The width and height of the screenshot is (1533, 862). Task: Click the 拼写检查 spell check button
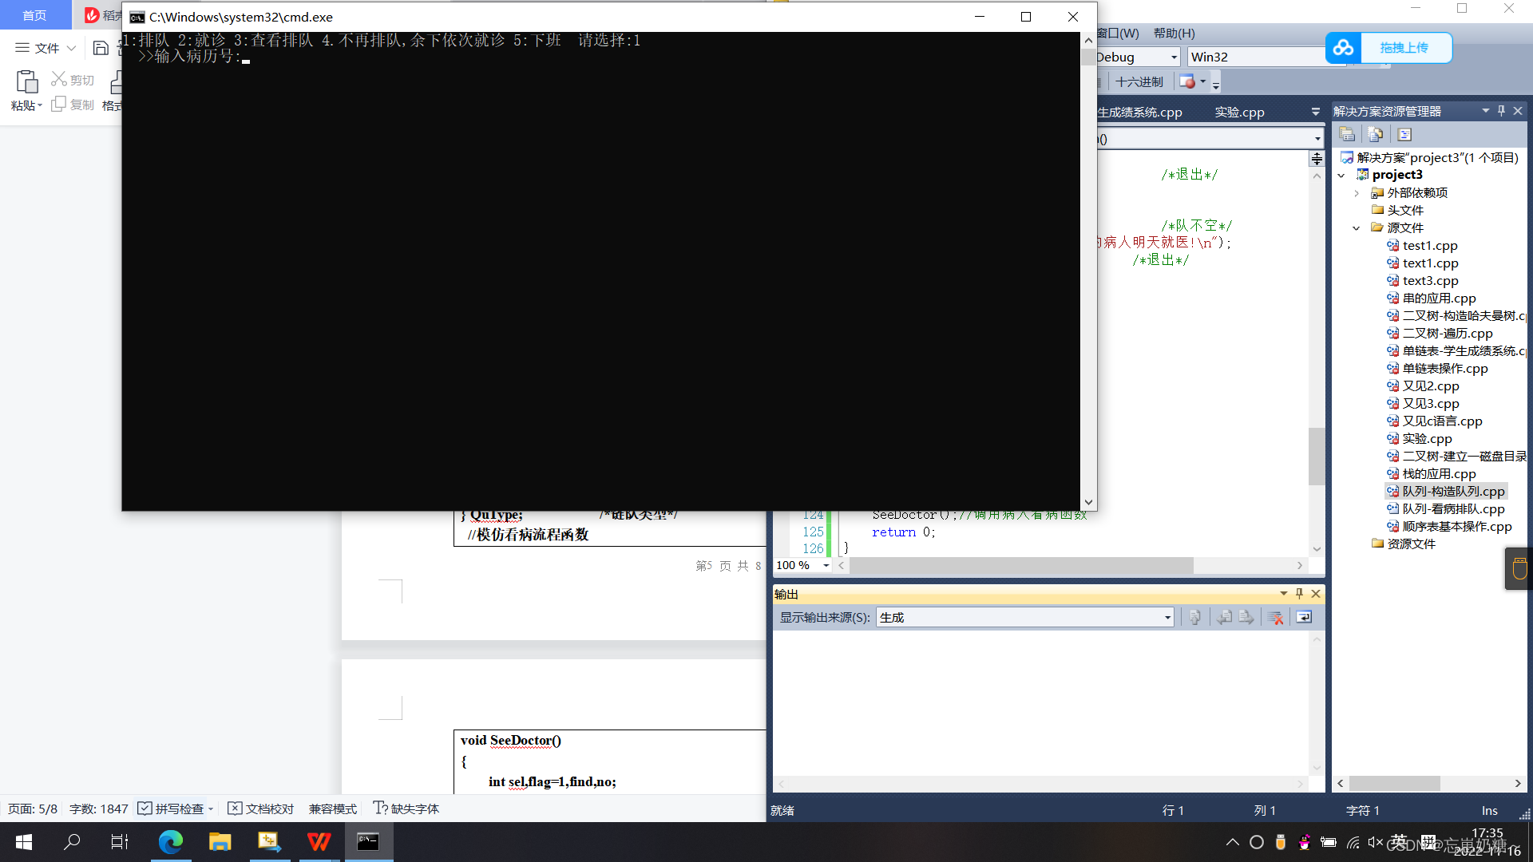tap(171, 809)
